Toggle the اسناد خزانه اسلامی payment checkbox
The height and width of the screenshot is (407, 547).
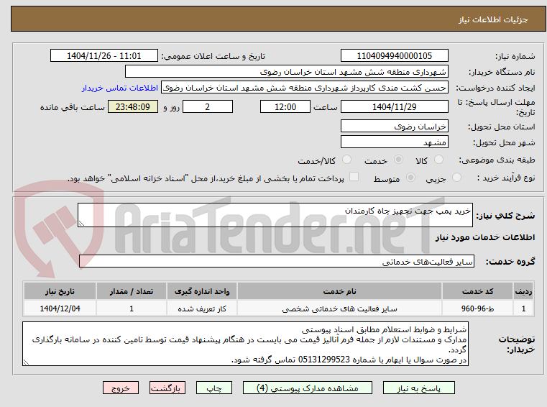[x=354, y=177]
